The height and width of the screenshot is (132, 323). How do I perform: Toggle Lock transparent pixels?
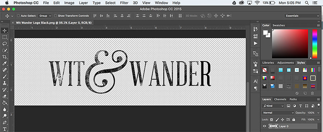[x=272, y=119]
